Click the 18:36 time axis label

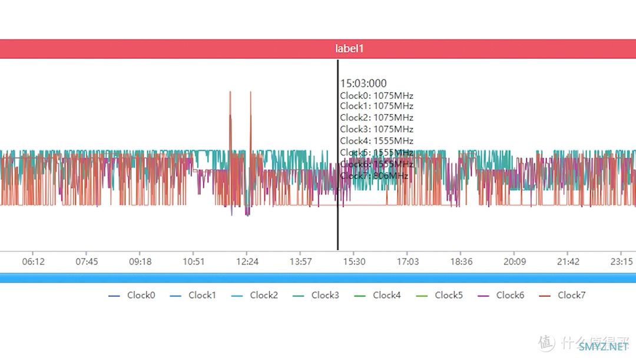click(461, 261)
